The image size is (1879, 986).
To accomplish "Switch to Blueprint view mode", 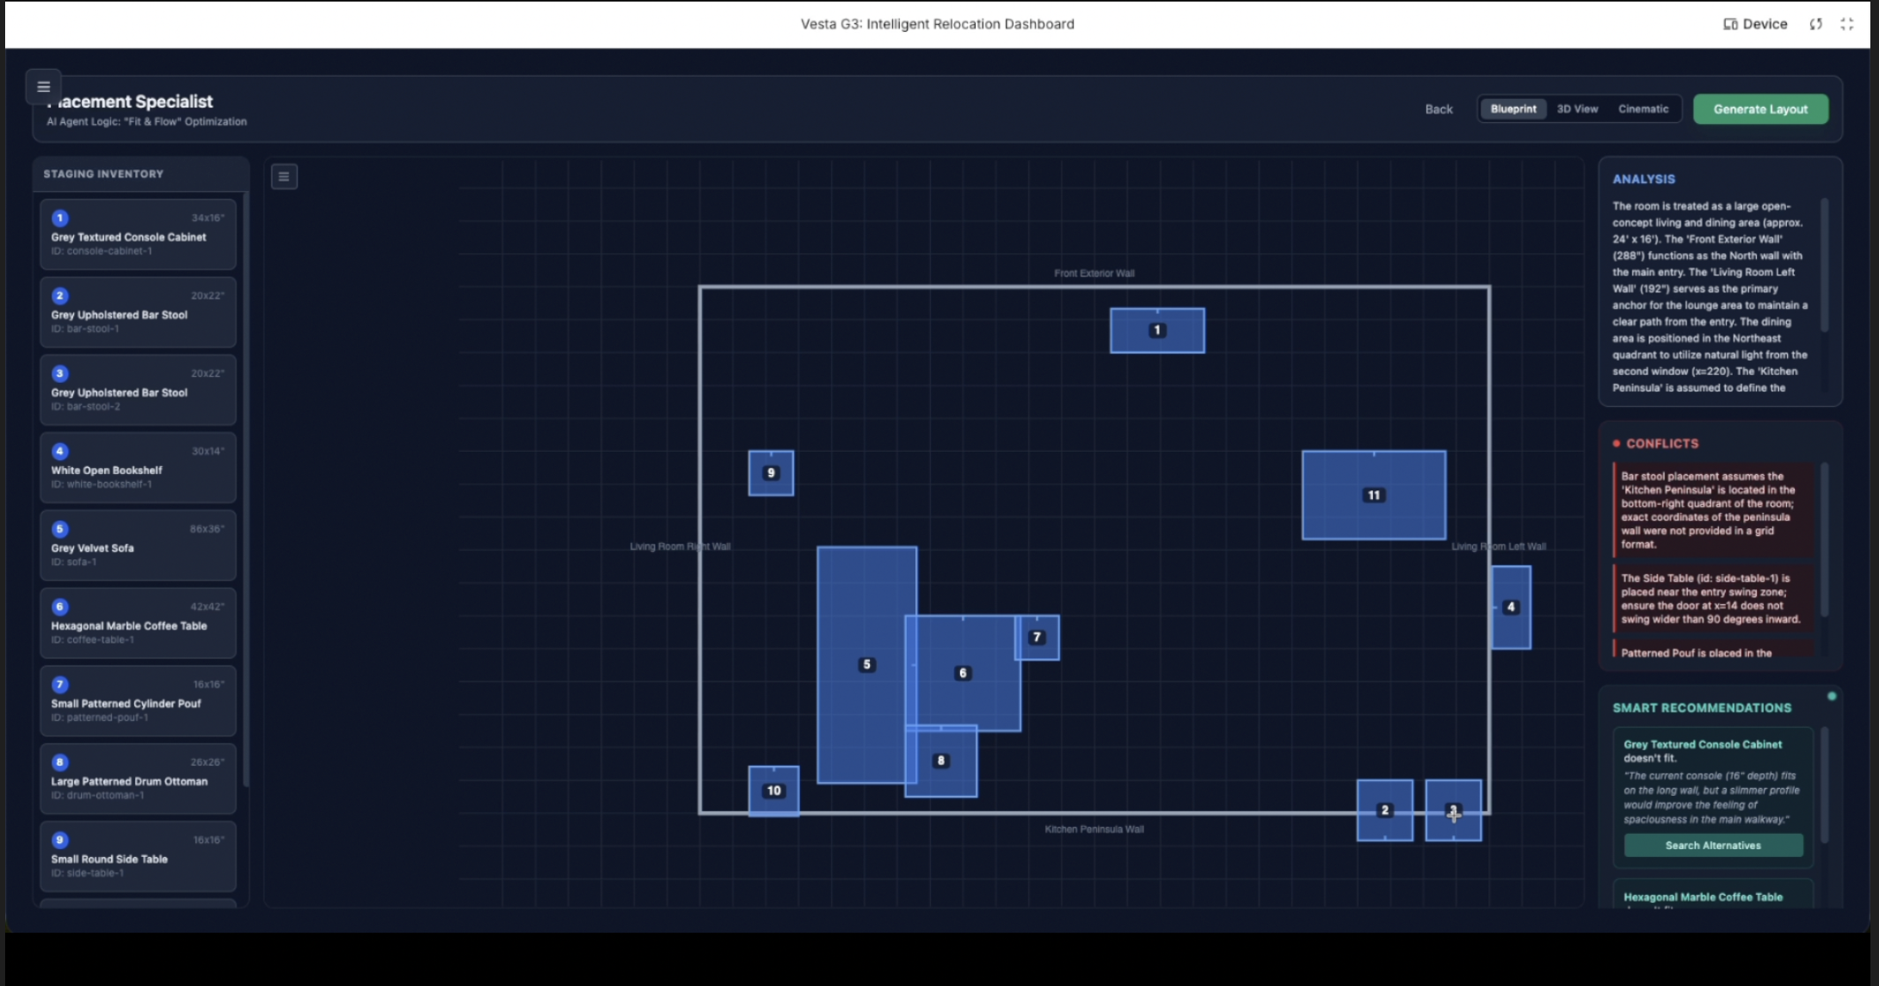I will (1512, 109).
